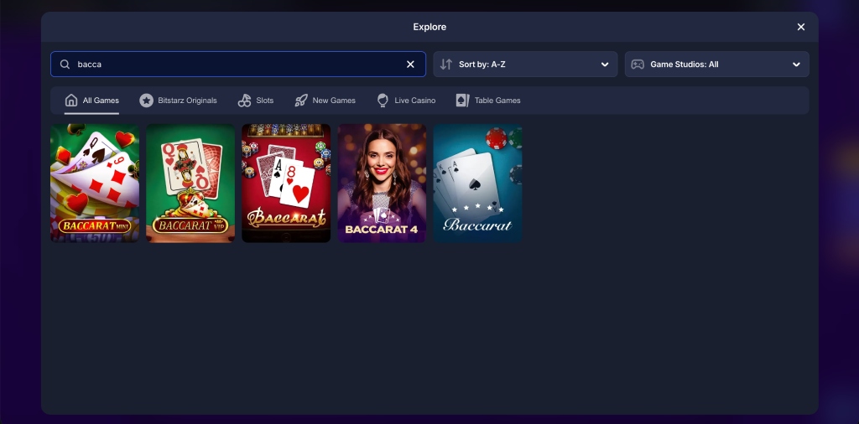
Task: Expand the sort dropdown chevron arrow
Action: 605,64
